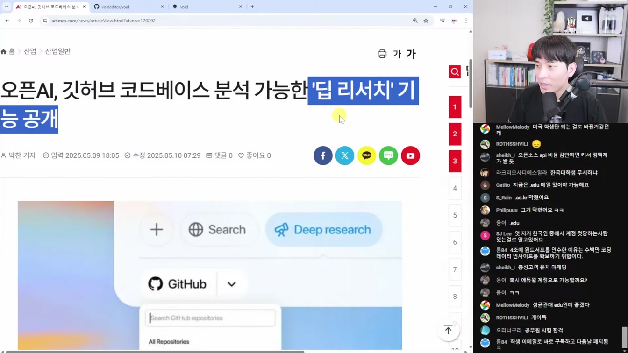Select ranked article number 6
Viewport: 628px width, 353px height.
(x=455, y=242)
